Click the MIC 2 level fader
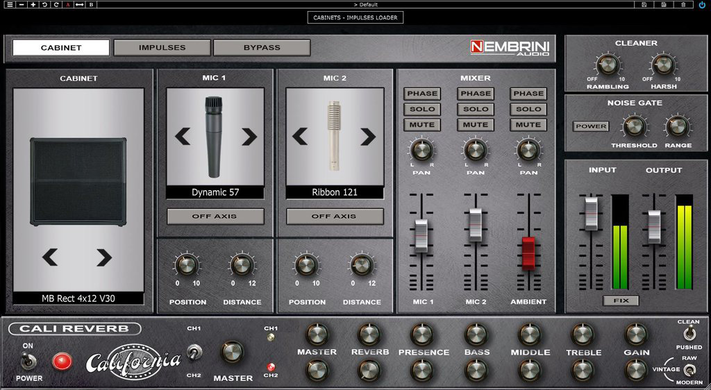Image resolution: width=711 pixels, height=390 pixels. coord(475,225)
